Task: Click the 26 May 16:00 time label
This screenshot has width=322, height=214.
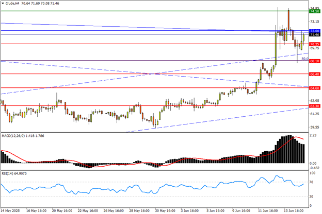Action: 114,211
